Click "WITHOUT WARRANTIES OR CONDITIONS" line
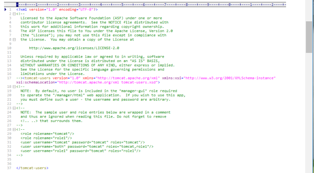314x173 pixels. pyautogui.click(x=97, y=65)
